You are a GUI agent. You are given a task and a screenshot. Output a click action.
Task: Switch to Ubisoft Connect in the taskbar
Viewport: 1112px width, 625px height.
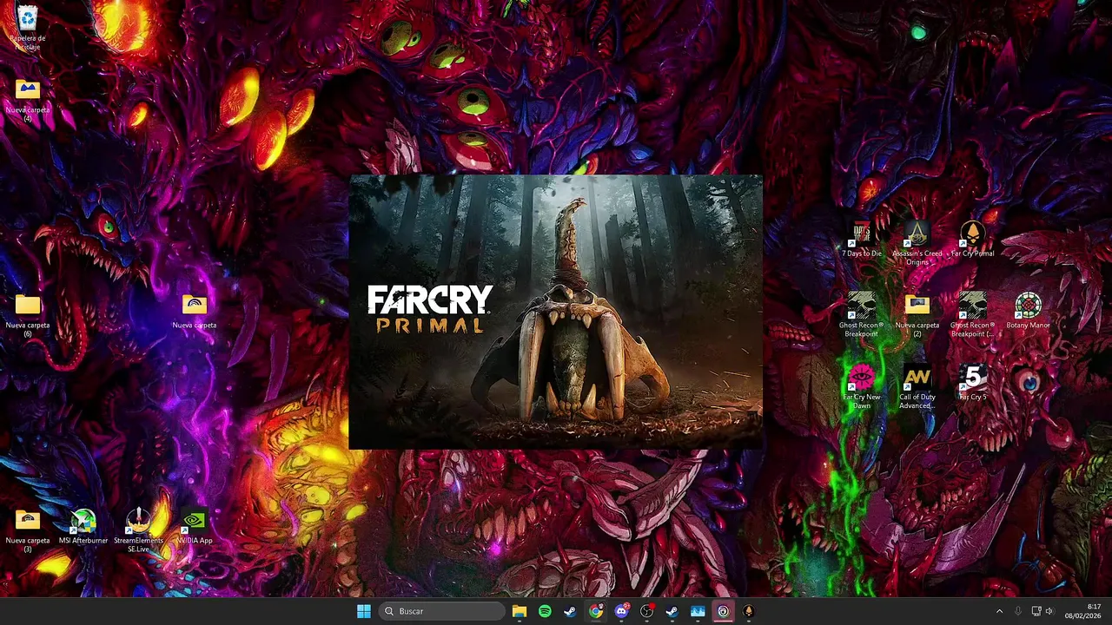tap(723, 611)
